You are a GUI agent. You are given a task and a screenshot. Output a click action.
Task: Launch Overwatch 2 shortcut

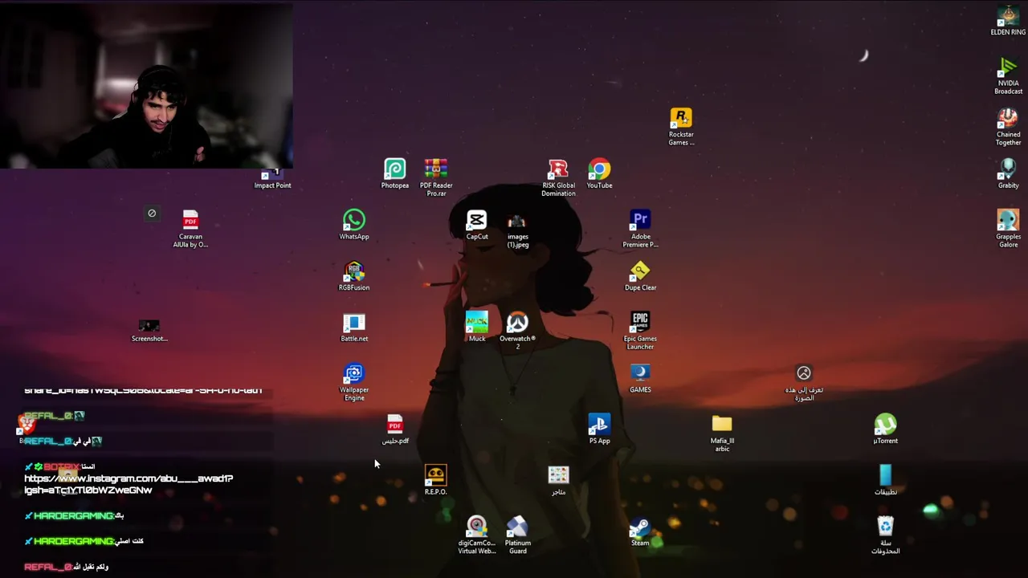tap(517, 331)
